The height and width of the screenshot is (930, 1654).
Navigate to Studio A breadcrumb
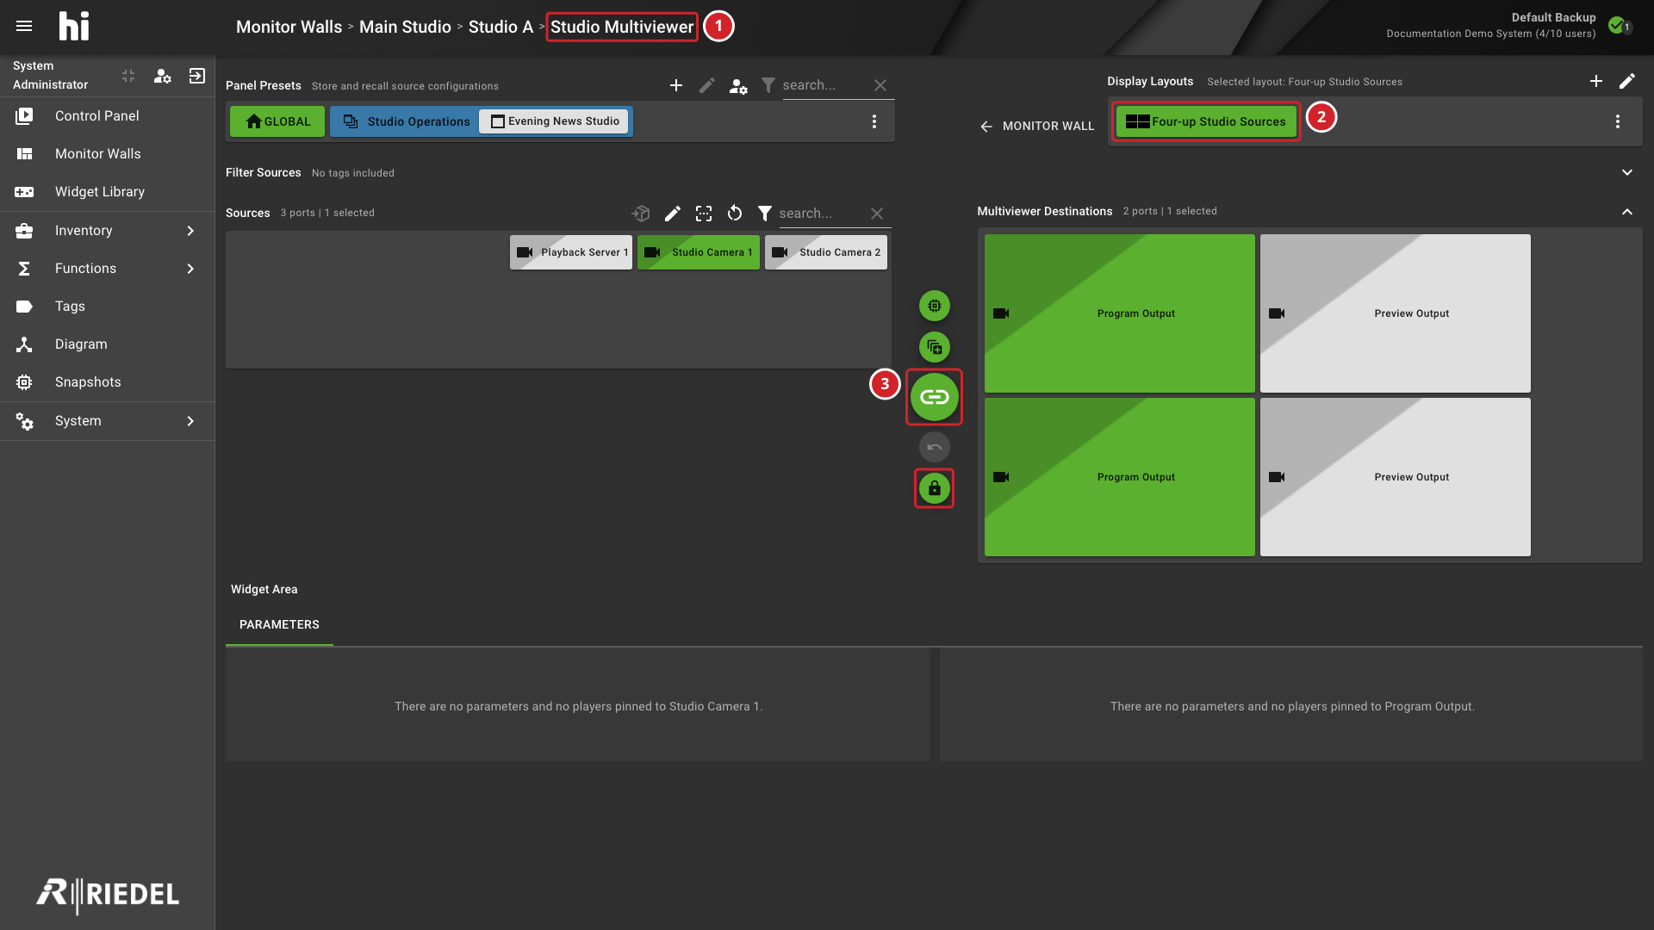point(501,27)
